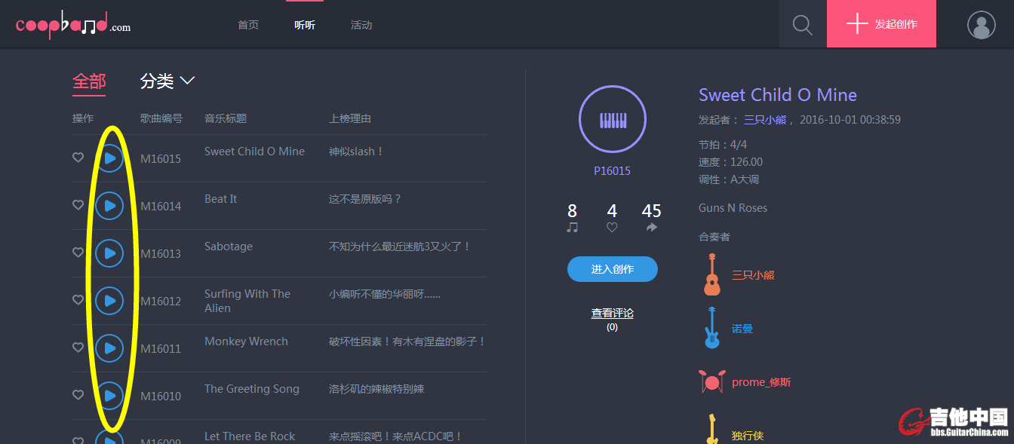Select the 全部 tab
Screen dimensions: 1014x444
(89, 81)
